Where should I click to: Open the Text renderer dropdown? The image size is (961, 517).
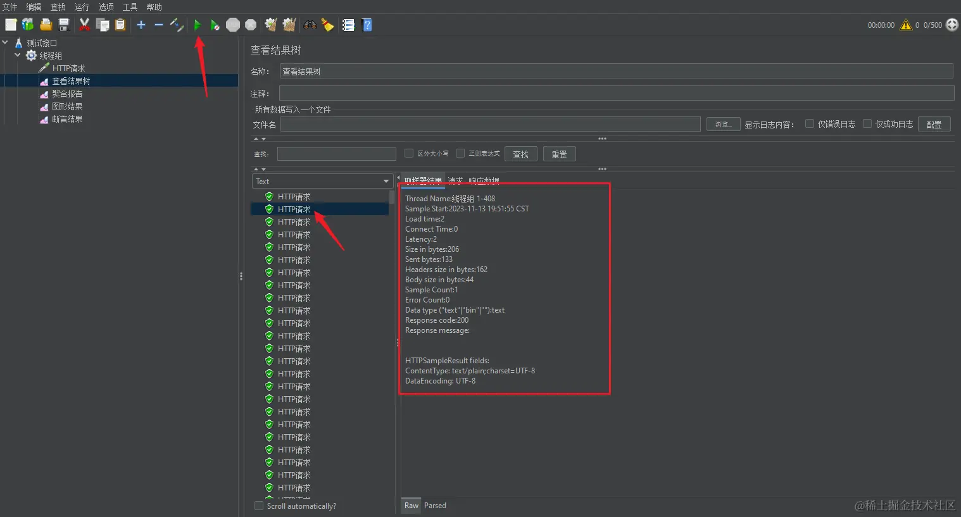323,181
